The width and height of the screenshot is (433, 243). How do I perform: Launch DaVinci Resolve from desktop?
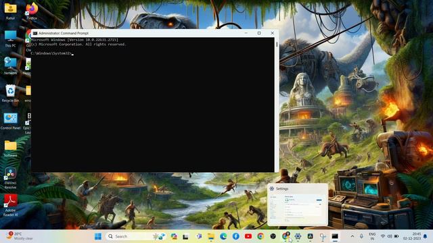10,178
